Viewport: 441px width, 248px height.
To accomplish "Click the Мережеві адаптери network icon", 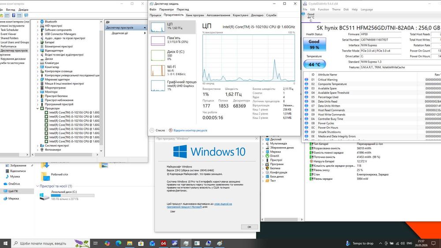I will tap(42, 79).
